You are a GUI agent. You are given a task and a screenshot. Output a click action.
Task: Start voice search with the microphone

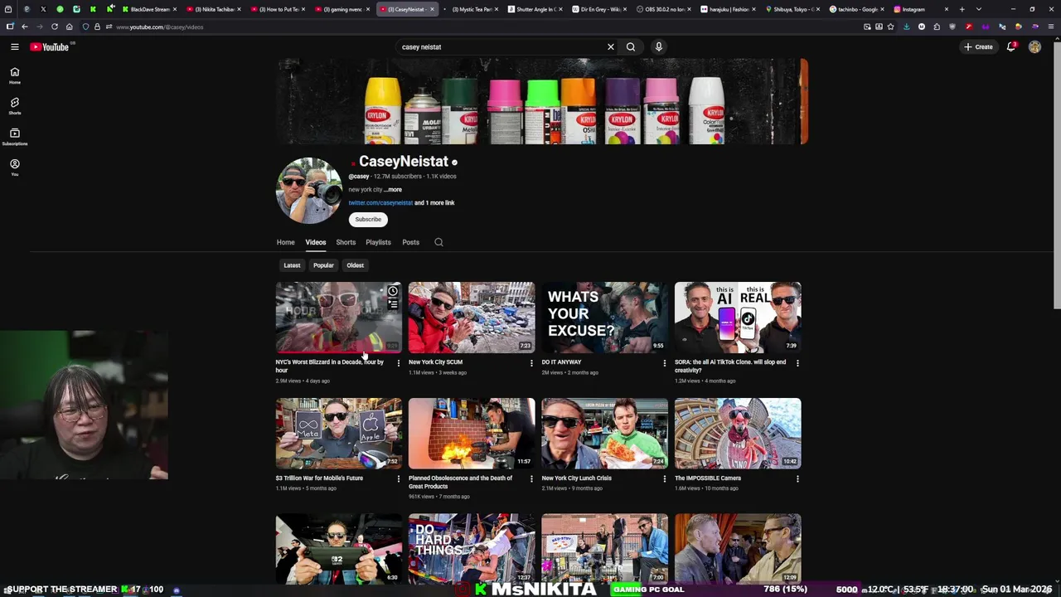(659, 47)
